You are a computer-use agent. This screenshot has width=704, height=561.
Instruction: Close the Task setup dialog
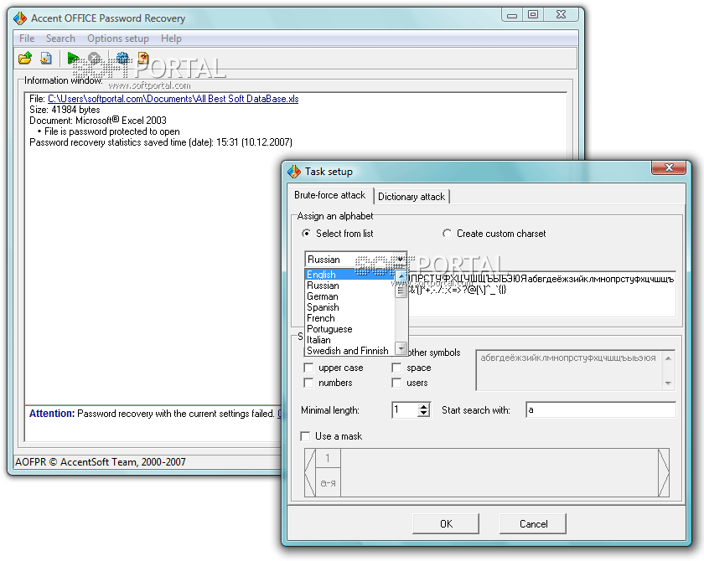[x=669, y=167]
